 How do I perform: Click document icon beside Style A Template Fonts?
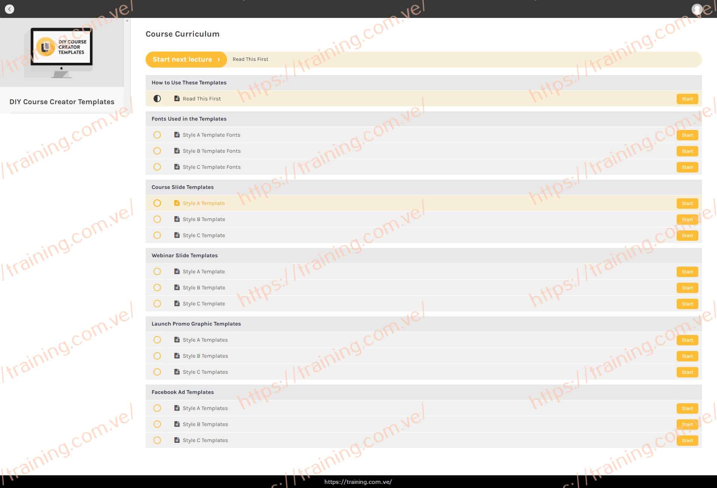pos(177,135)
